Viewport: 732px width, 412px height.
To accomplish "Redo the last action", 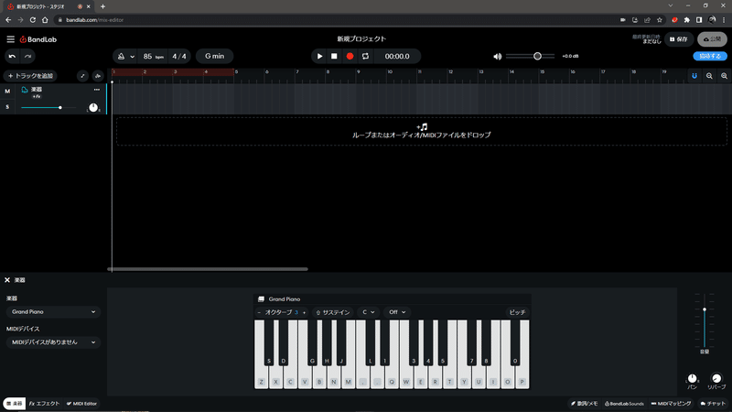I will coord(28,56).
